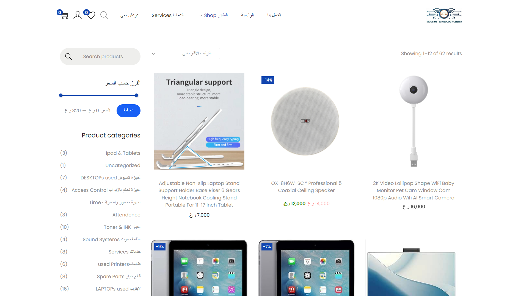
Task: Click the blue price filter button
Action: [128, 111]
